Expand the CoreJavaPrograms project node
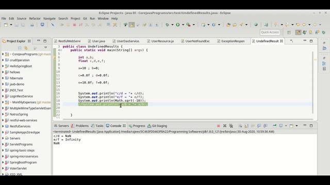Screen dimensions: 330x185 [x=3, y=54]
